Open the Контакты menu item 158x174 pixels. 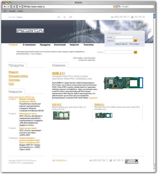[x=89, y=45]
